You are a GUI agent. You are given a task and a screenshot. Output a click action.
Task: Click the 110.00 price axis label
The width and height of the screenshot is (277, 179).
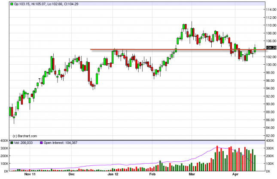(271, 25)
